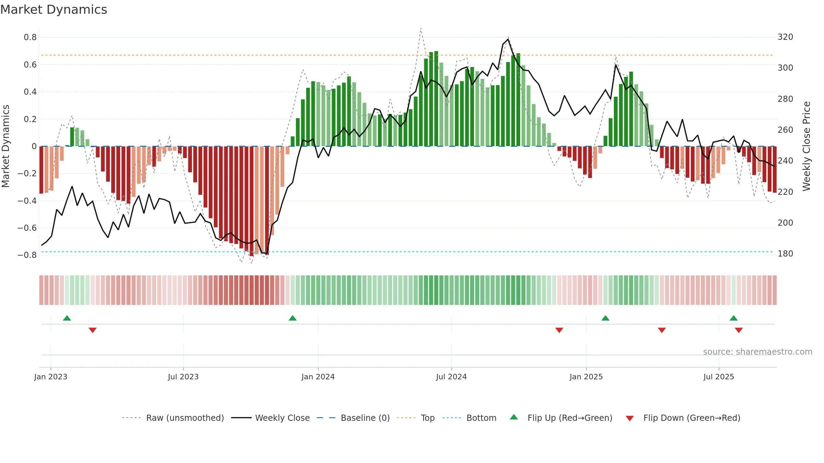Click the source: sharemaestro.com text
The height and width of the screenshot is (463, 824).
click(758, 352)
